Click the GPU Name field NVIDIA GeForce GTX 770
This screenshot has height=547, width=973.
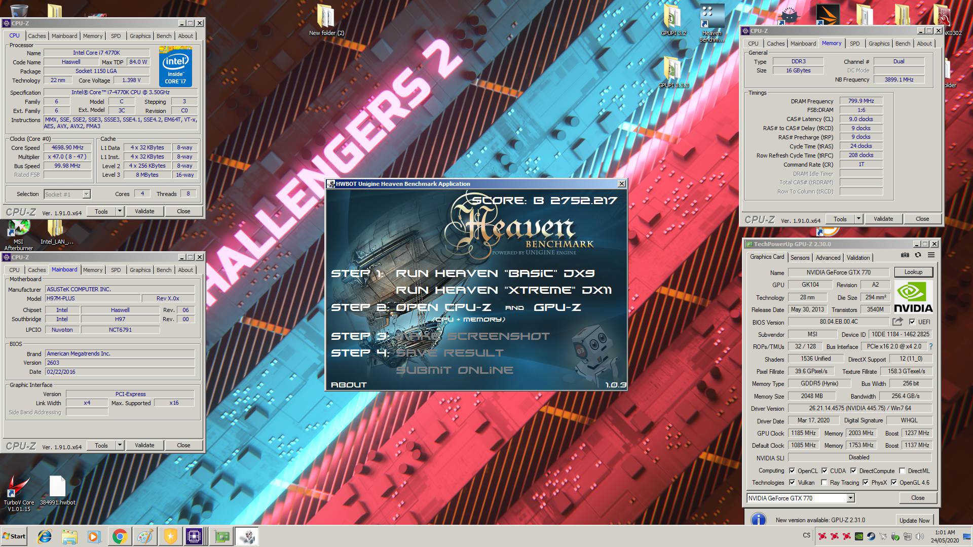(x=839, y=272)
